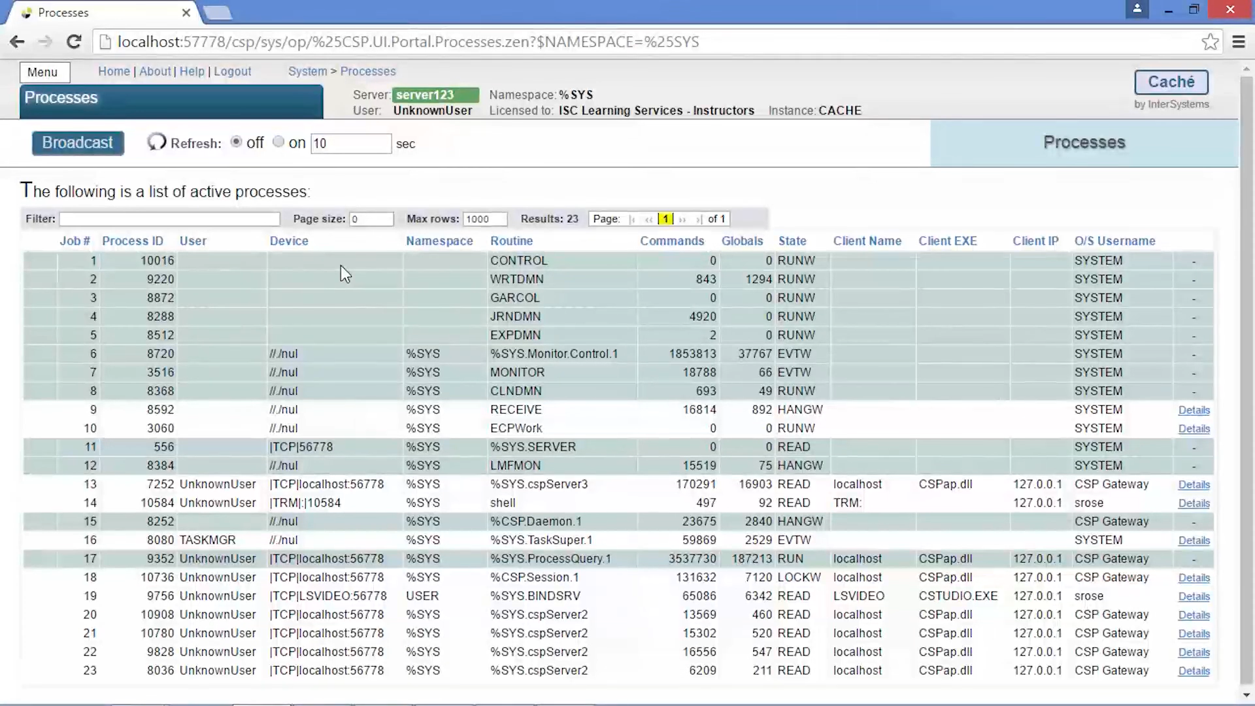
Task: Open the Chrome hamburger menu
Action: [1239, 42]
